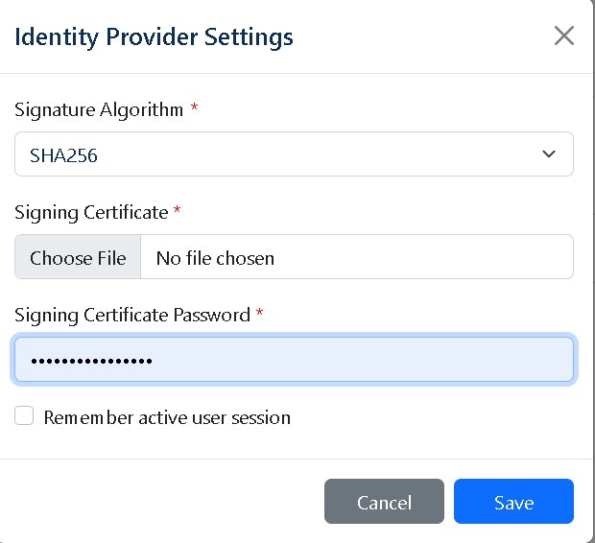Click the asterisk after Signing Certificate Password
The image size is (595, 543).
pos(260,314)
